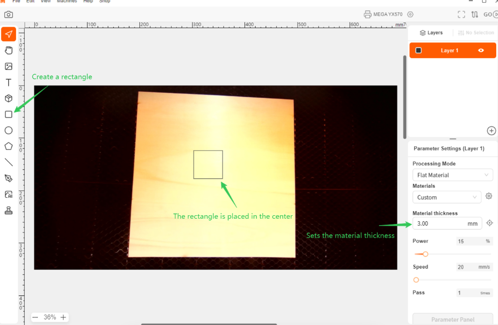Image resolution: width=498 pixels, height=325 pixels.
Task: Select the Text tool
Action: pyautogui.click(x=9, y=82)
